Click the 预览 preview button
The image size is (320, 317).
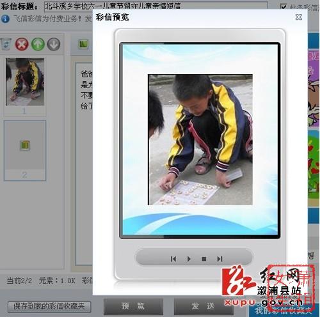133,306
